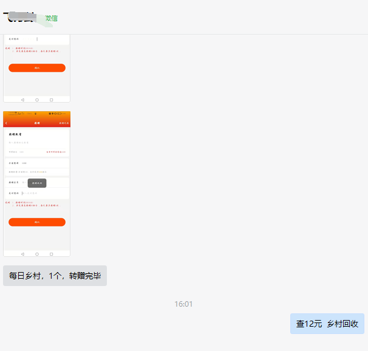Image resolution: width=368 pixels, height=351 pixels.
Task: Click the record link at the lower screenshot's top right
Action: [x=64, y=123]
